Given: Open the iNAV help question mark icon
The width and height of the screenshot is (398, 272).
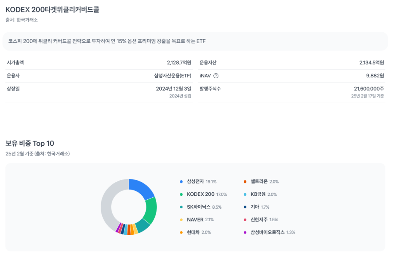Looking at the screenshot, I should click(216, 76).
